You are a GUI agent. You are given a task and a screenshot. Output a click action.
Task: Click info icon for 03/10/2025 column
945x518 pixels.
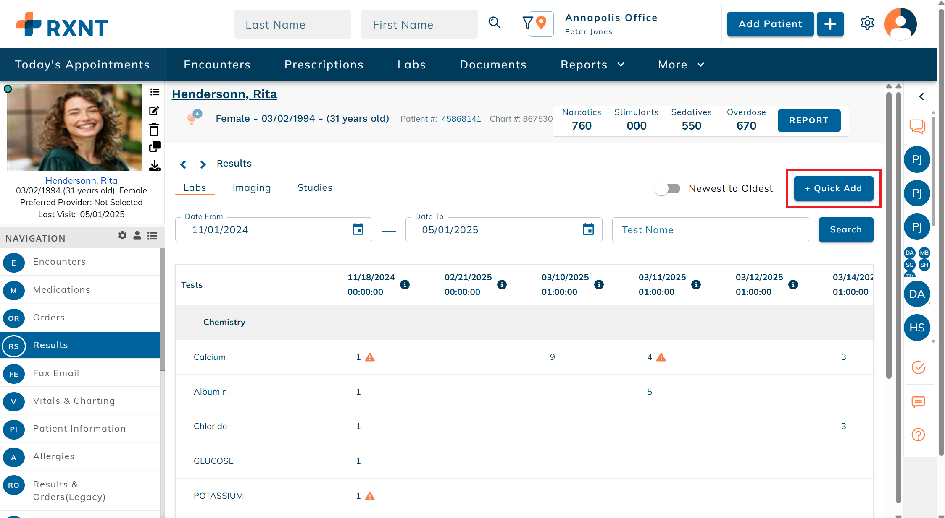(x=599, y=285)
